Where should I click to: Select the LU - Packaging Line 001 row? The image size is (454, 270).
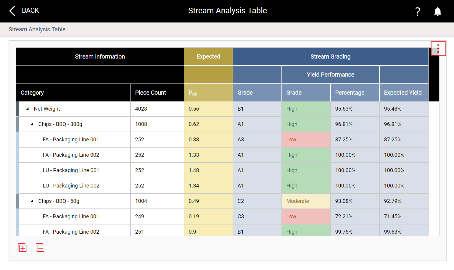pos(222,170)
